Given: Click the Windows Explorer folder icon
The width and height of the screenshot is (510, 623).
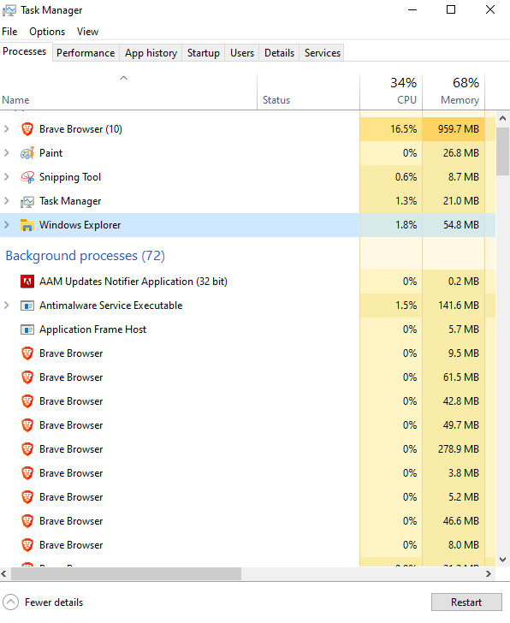Looking at the screenshot, I should pos(27,225).
